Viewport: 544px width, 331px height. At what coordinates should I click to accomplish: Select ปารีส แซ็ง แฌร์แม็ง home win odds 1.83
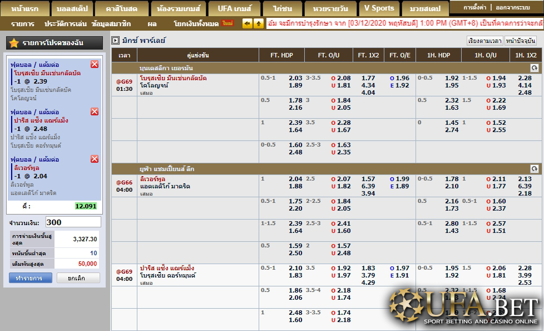click(x=368, y=268)
